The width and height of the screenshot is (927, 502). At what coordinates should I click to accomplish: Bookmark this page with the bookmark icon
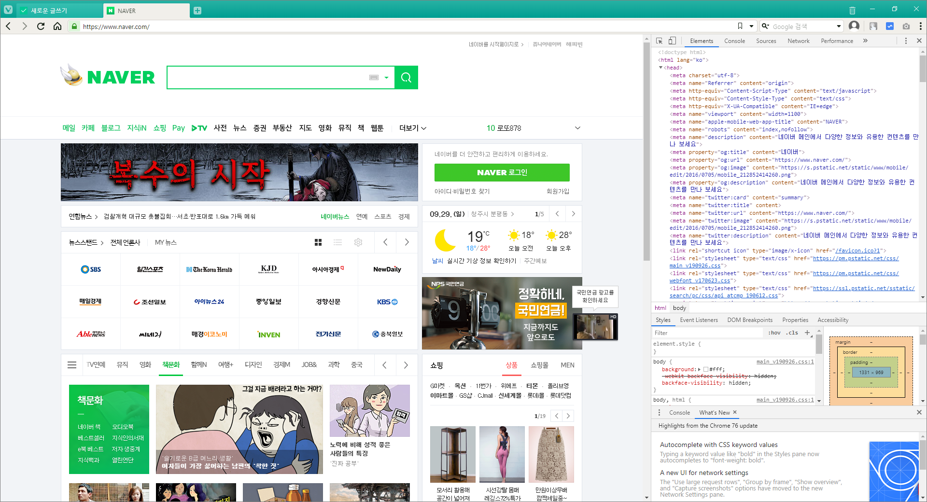point(740,26)
